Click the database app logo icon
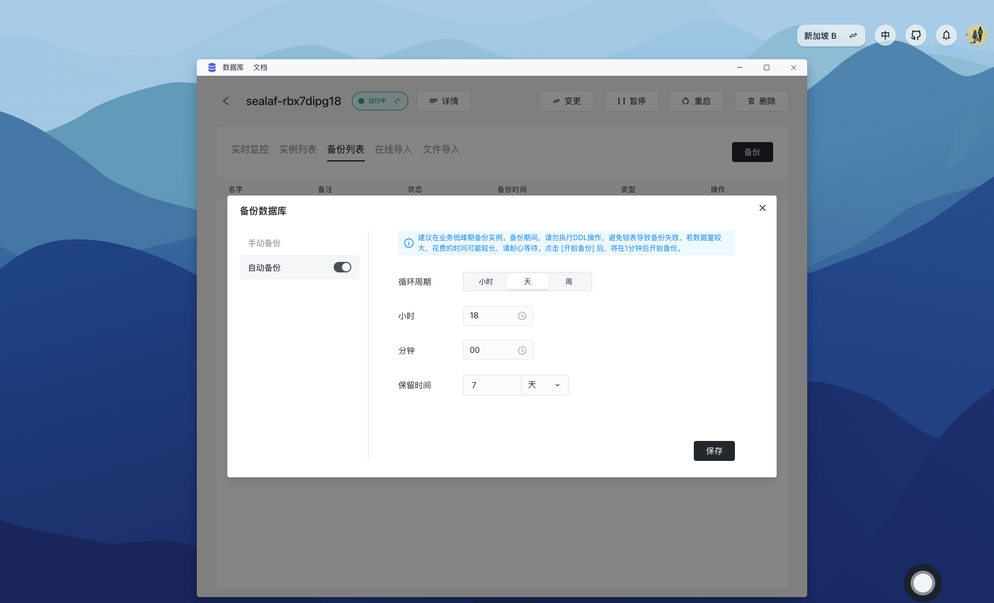 click(212, 68)
